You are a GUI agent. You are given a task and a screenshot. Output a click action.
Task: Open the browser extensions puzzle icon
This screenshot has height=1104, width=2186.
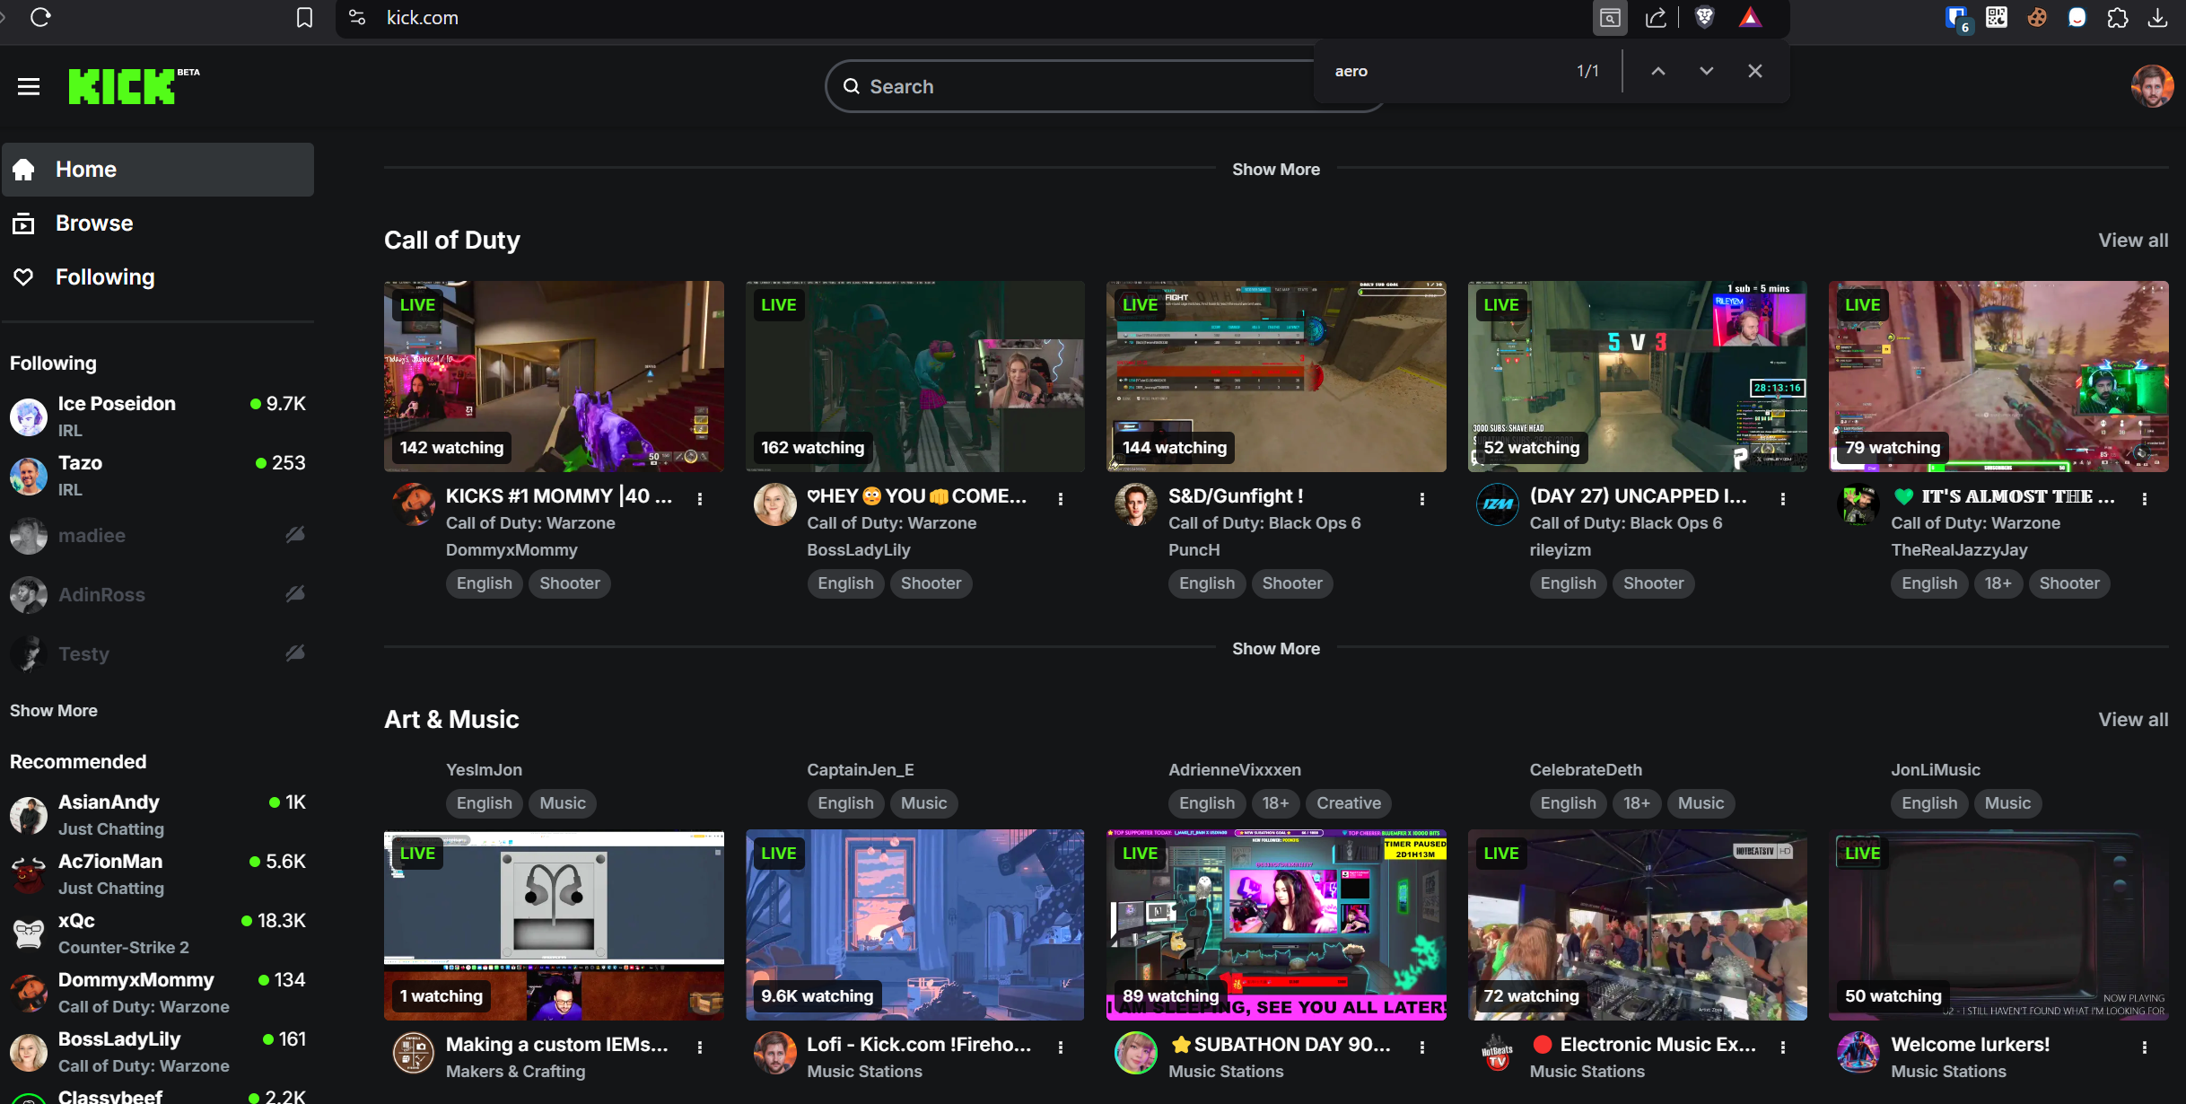[x=2117, y=17]
